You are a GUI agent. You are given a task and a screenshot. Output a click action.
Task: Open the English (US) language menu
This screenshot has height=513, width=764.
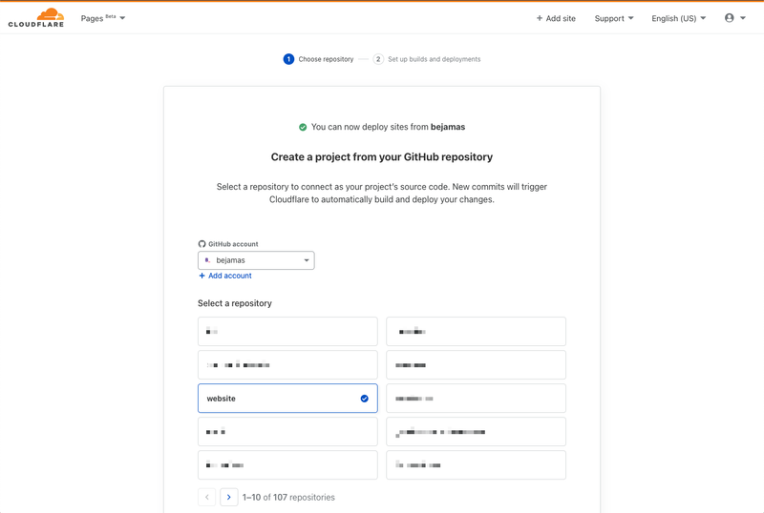pyautogui.click(x=679, y=18)
